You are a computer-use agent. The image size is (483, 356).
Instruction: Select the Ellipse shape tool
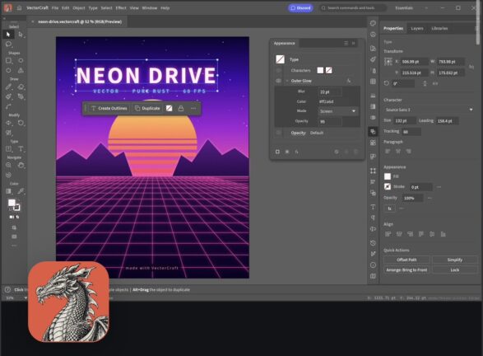(21, 60)
